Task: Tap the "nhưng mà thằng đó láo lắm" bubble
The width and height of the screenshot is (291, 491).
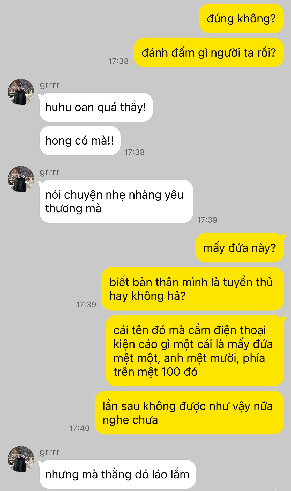Action: [117, 474]
